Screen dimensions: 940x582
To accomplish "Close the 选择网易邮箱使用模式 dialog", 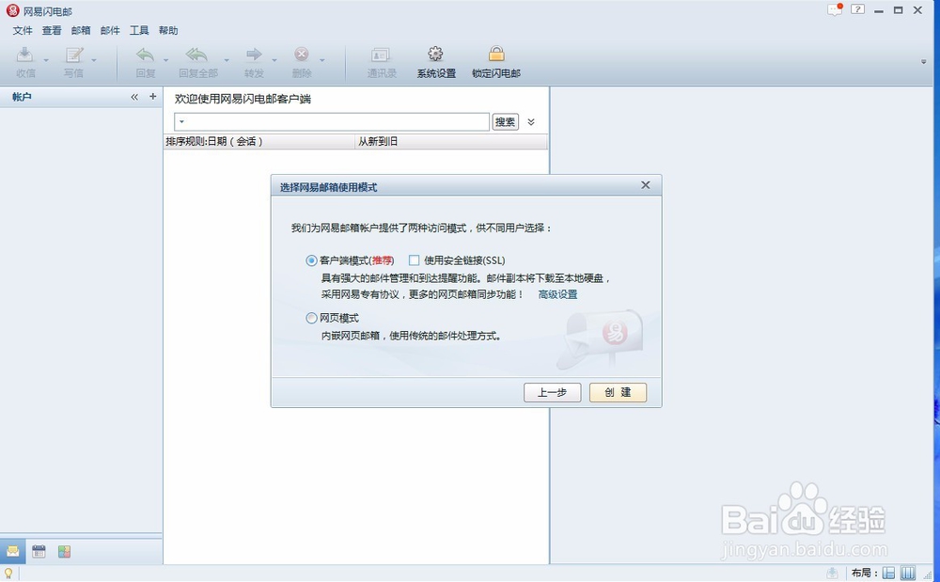I will pyautogui.click(x=646, y=185).
